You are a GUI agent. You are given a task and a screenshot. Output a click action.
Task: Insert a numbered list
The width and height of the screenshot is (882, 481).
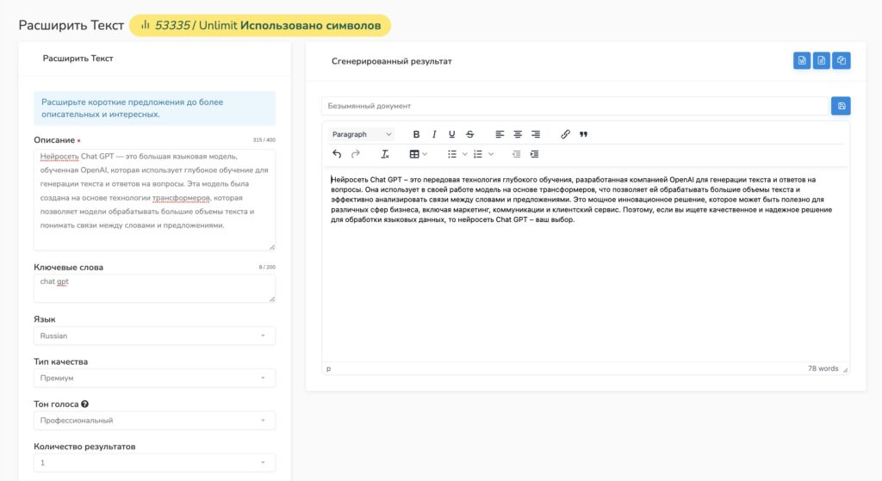pos(478,154)
